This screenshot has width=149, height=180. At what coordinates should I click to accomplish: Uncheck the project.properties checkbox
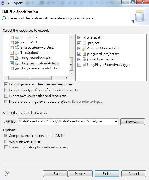[x=79, y=59]
